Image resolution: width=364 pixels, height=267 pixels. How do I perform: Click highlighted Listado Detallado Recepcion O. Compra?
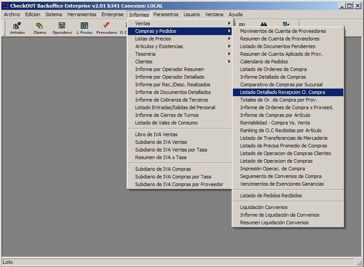point(288,92)
